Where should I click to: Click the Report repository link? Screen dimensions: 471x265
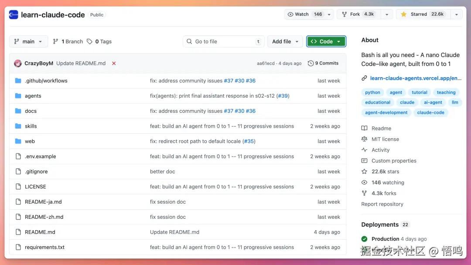point(382,204)
